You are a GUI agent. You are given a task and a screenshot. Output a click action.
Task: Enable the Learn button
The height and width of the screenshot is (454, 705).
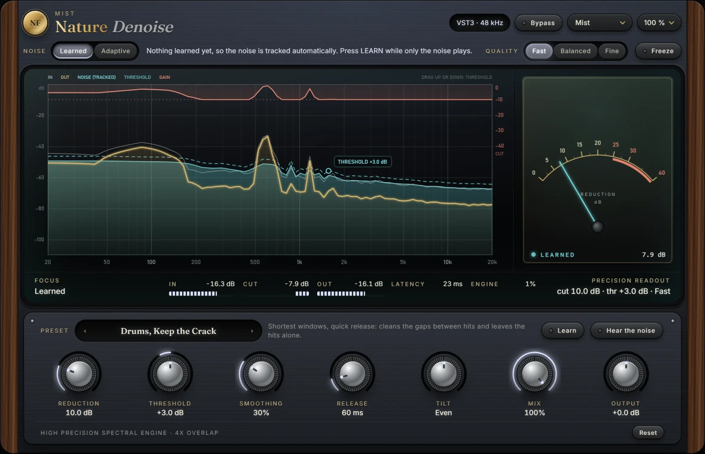click(563, 331)
